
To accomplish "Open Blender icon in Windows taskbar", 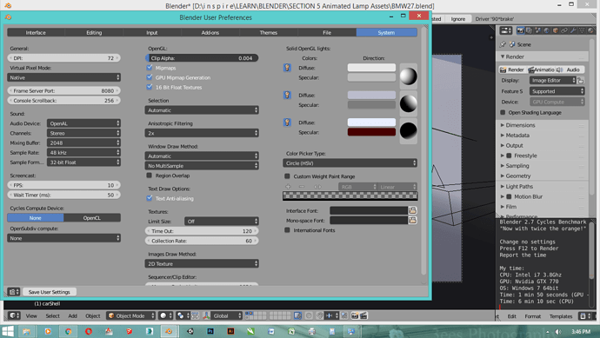I will click(169, 331).
